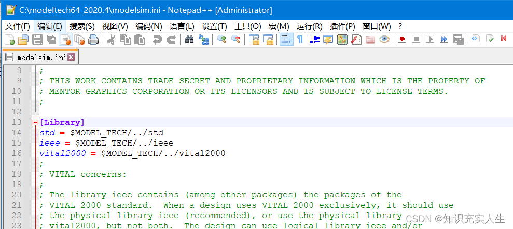Click the comment beginning "; The library ieee contains"
The width and height of the screenshot is (513, 229).
coord(220,195)
